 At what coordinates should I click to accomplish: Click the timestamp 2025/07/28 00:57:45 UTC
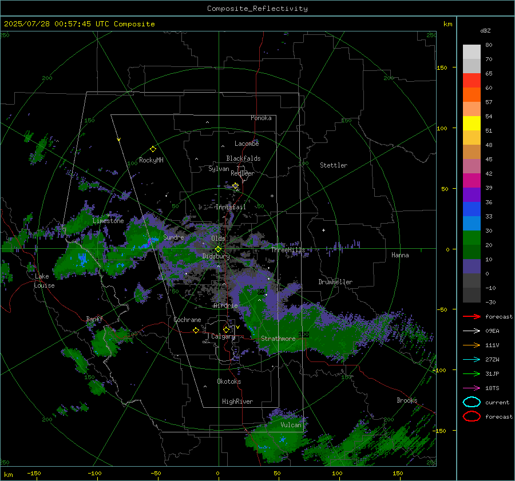pos(57,24)
